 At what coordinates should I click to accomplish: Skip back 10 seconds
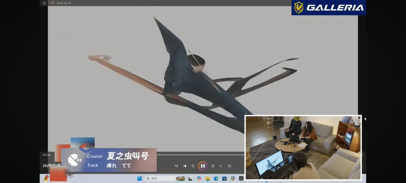coord(193,166)
